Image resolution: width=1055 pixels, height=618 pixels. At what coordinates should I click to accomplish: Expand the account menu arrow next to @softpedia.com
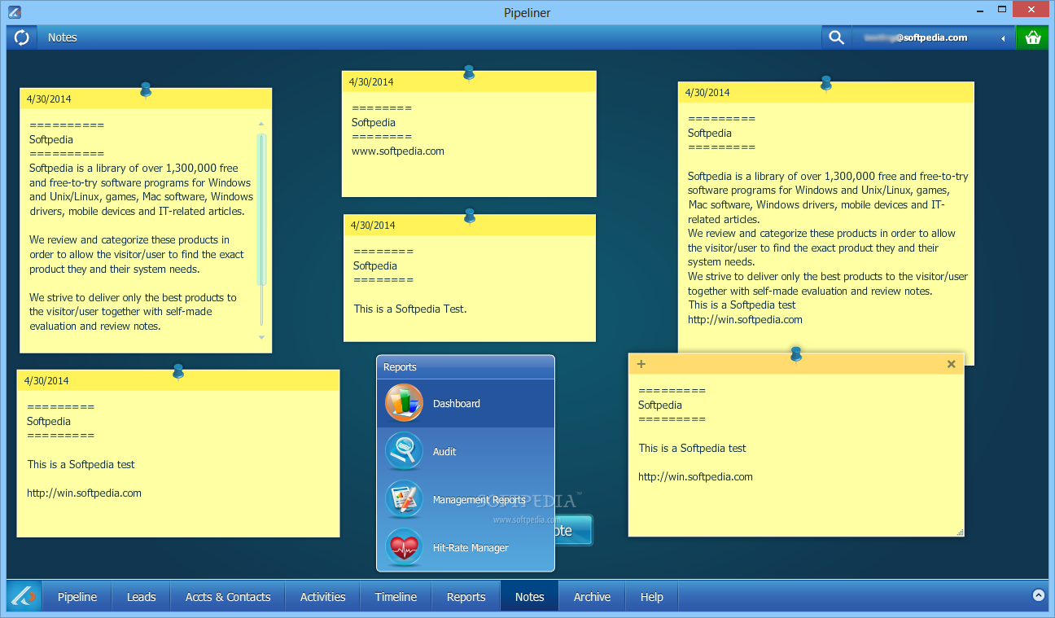pos(1003,38)
